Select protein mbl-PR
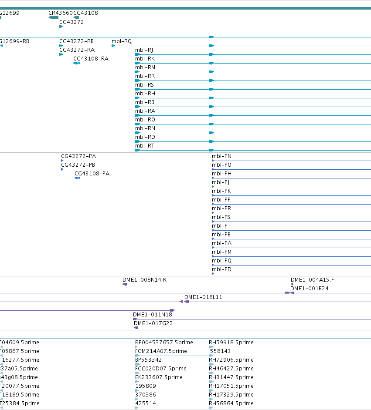Image resolution: width=371 pixels, height=410 pixels. (221, 208)
